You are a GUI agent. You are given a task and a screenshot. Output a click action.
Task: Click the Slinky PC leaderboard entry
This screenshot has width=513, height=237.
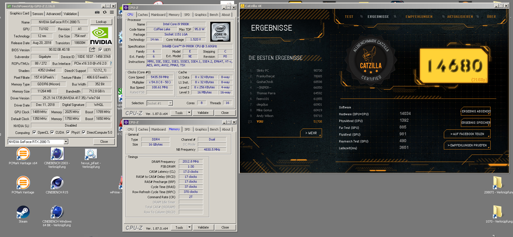tap(286, 71)
